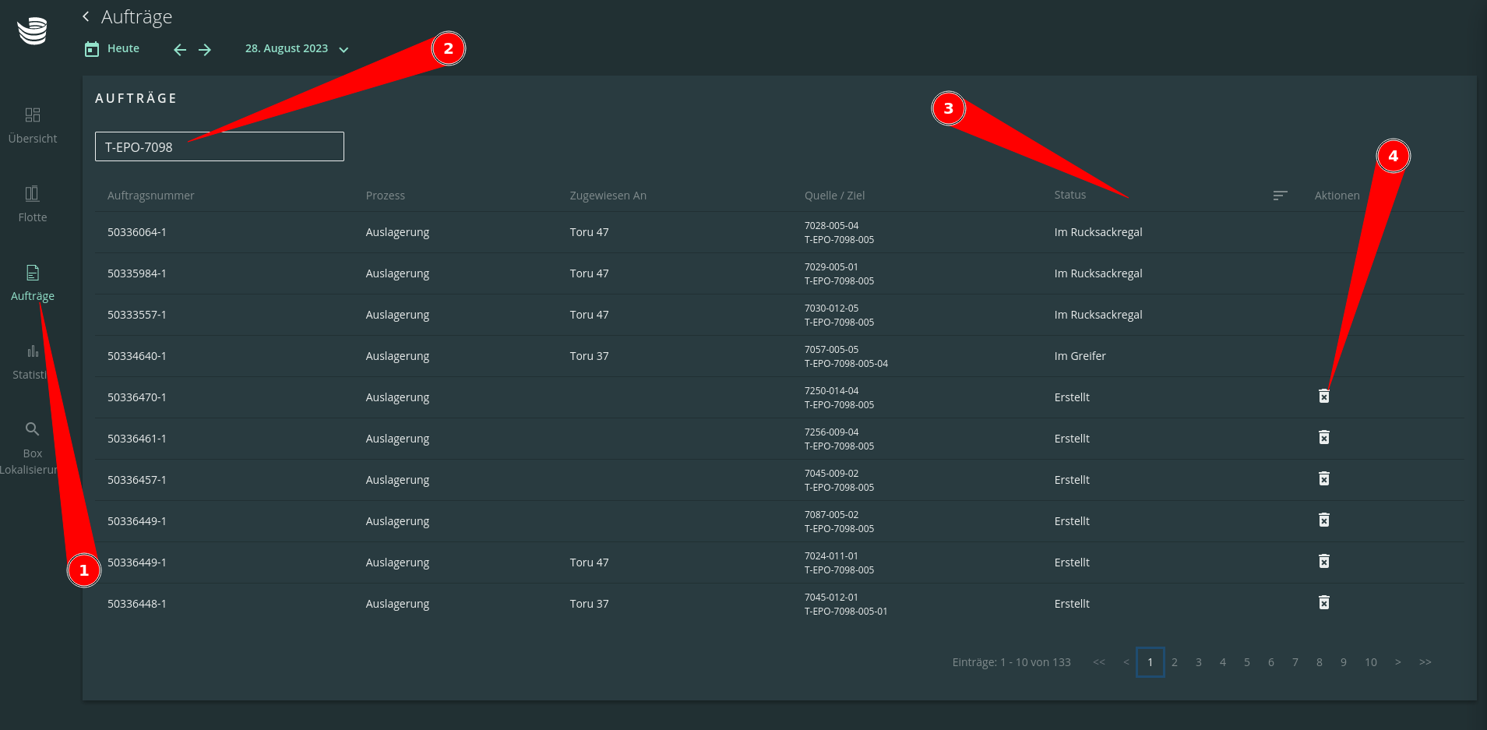Viewport: 1487px width, 730px height.
Task: Jump to today with Heute button
Action: (112, 49)
